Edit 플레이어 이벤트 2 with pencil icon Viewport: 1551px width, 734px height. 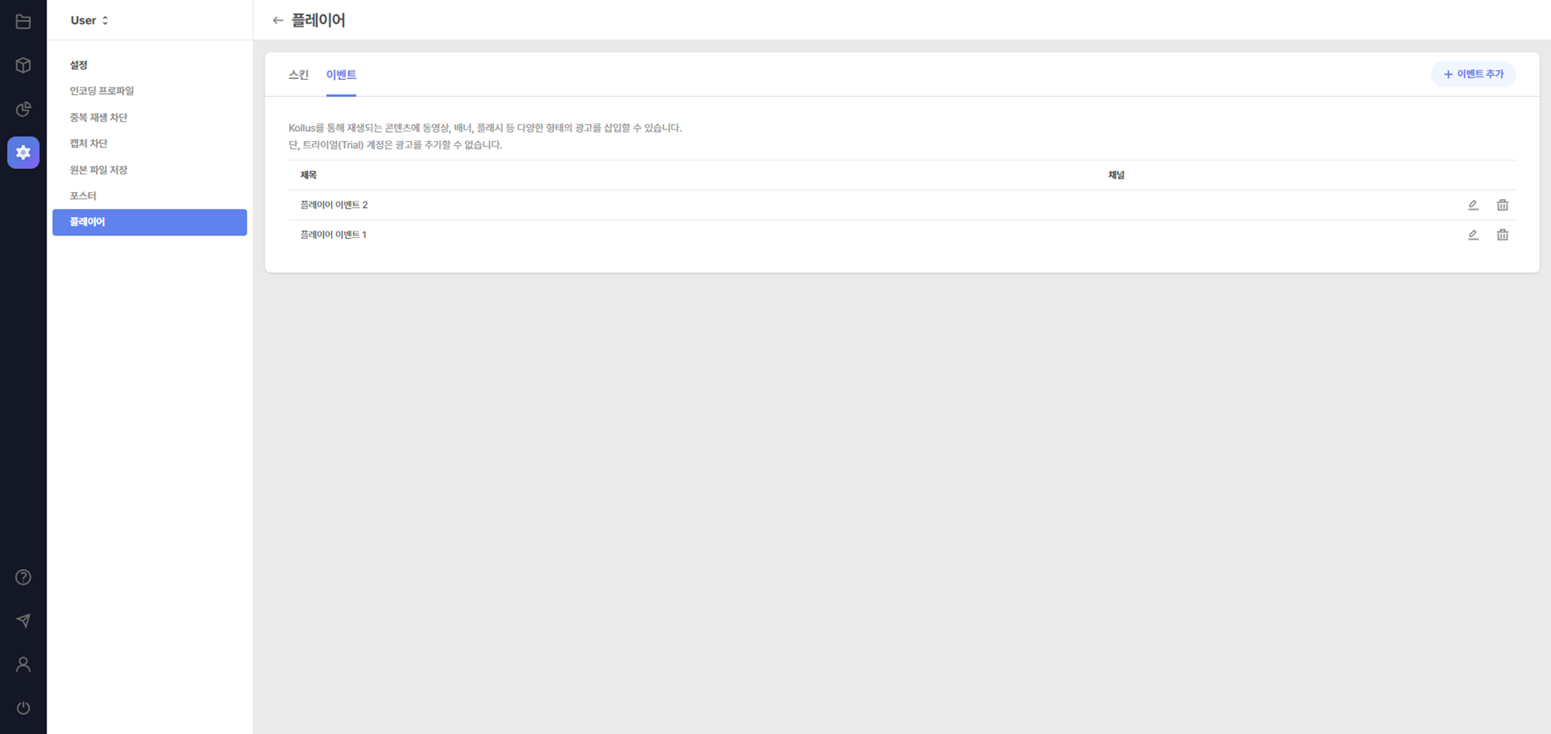(1473, 205)
